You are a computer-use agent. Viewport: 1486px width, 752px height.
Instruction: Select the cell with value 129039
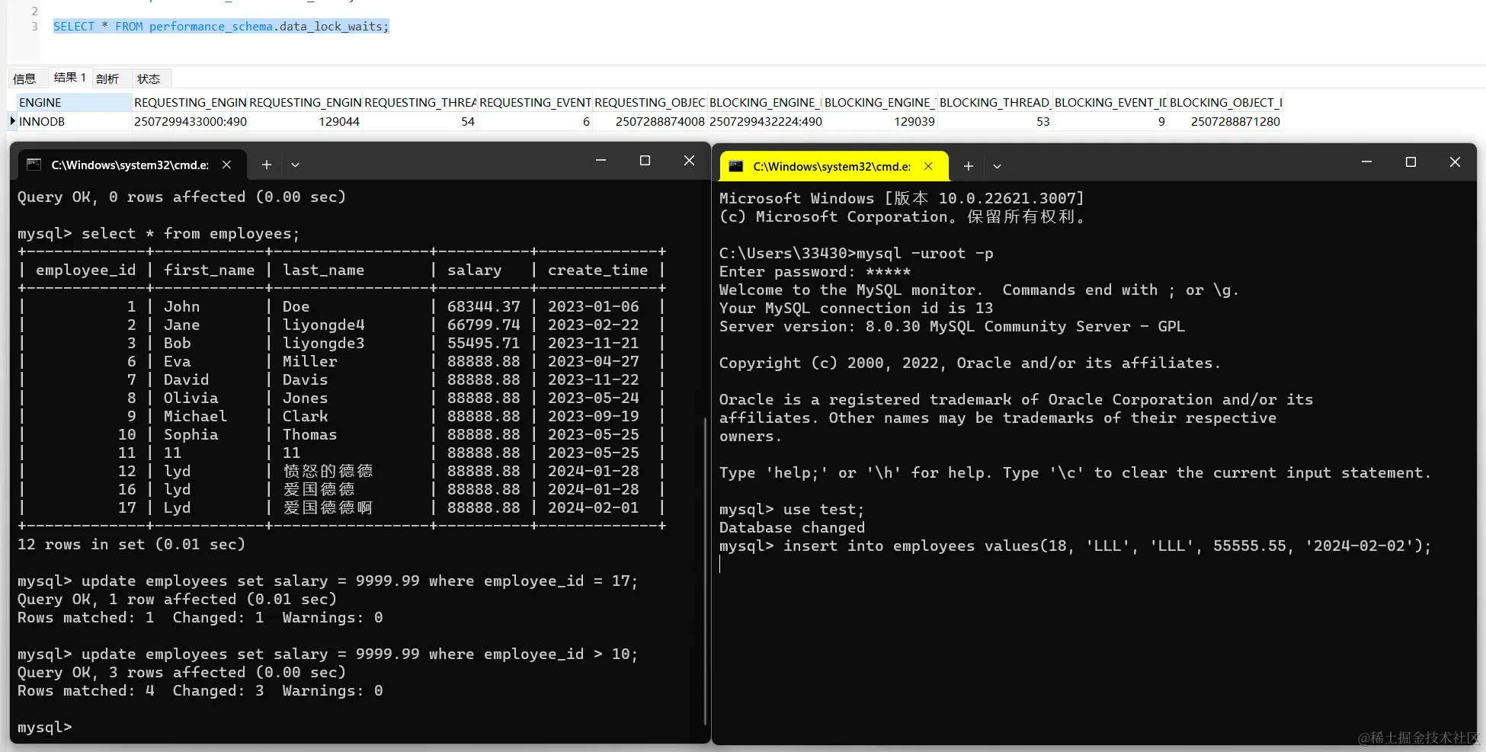[x=880, y=121]
